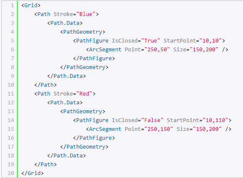Click line number 10 in gutter

coord(11,85)
